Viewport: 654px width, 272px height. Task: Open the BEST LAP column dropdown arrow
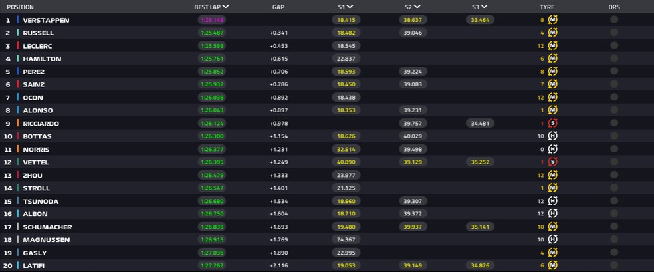point(226,7)
